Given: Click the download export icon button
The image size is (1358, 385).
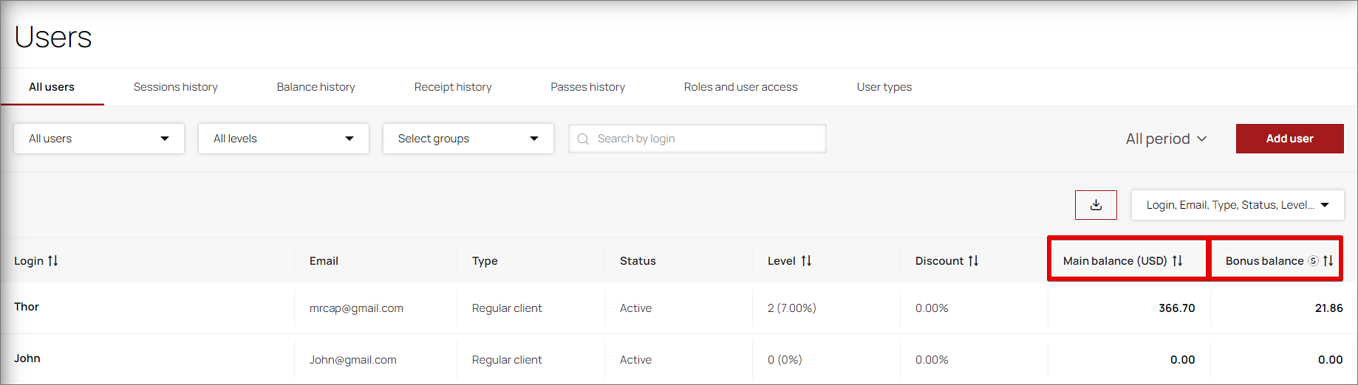Looking at the screenshot, I should point(1096,205).
